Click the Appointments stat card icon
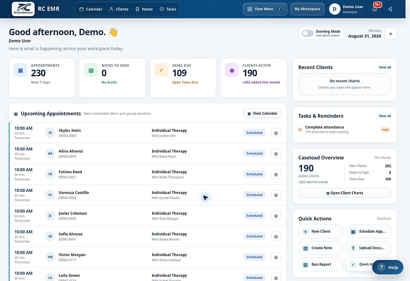 pyautogui.click(x=20, y=70)
